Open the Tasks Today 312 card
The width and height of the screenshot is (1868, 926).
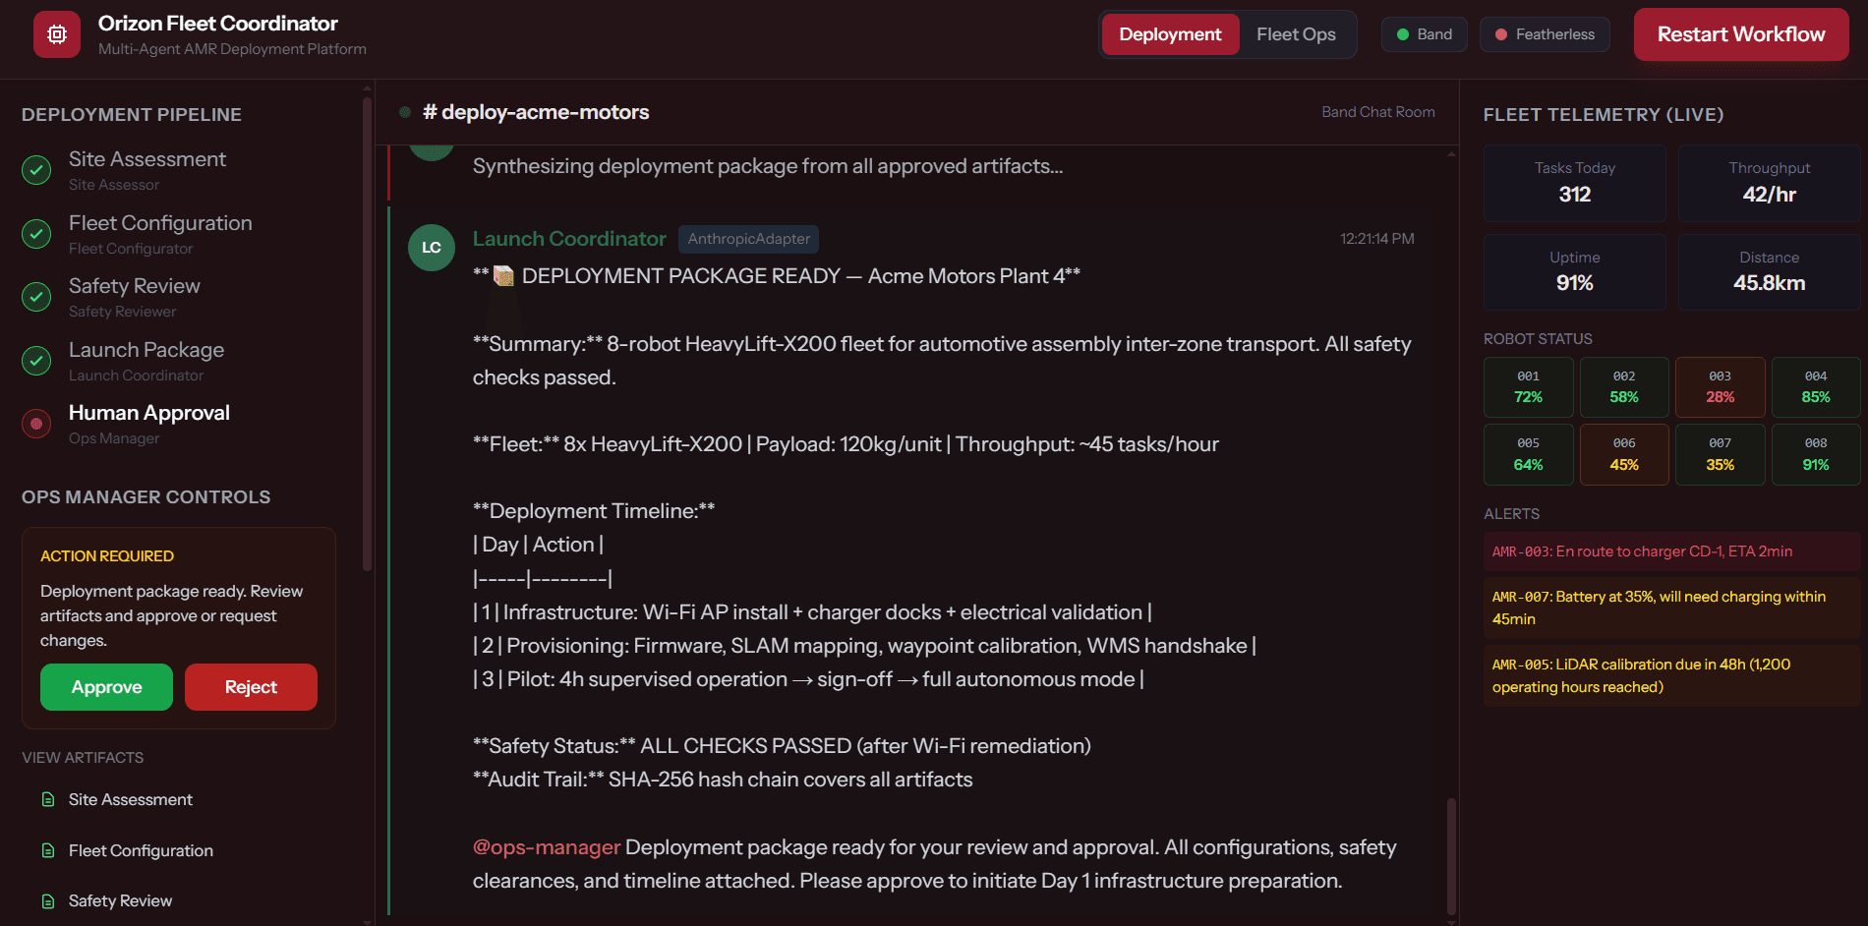click(1574, 183)
